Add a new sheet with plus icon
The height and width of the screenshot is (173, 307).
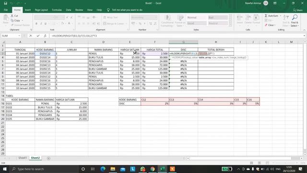(48, 158)
